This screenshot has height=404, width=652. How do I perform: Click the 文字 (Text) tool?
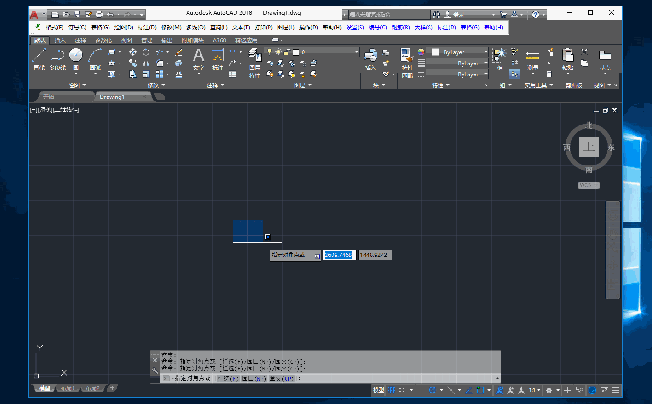coord(199,59)
